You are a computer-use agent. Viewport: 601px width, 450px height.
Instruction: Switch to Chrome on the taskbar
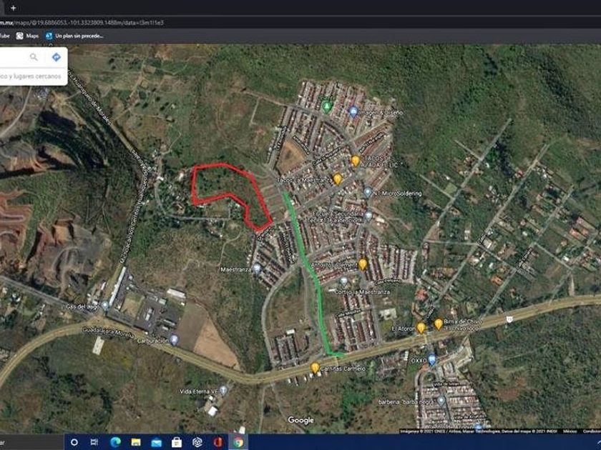tap(238, 442)
